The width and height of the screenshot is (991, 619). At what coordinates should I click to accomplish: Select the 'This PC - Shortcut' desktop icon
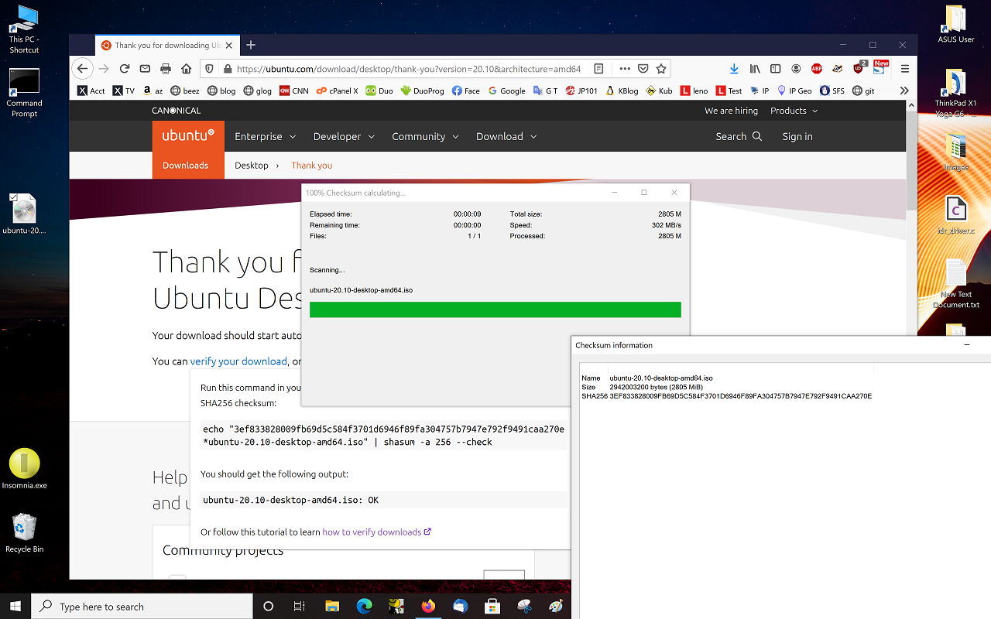(x=24, y=29)
